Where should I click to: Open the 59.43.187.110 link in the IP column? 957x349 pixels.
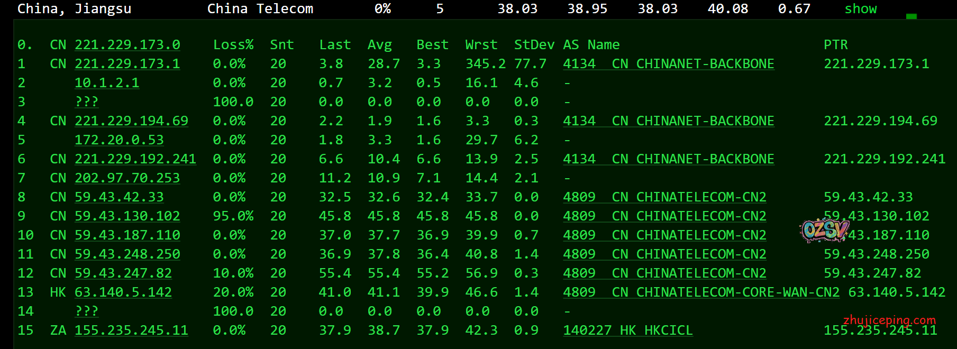(127, 235)
